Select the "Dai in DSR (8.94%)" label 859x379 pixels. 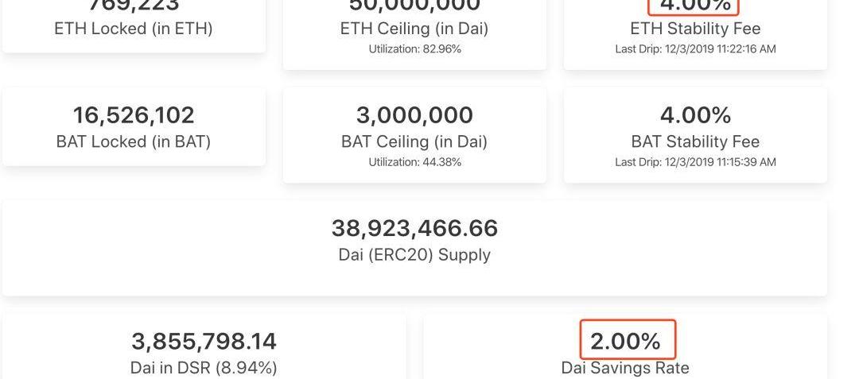click(204, 368)
